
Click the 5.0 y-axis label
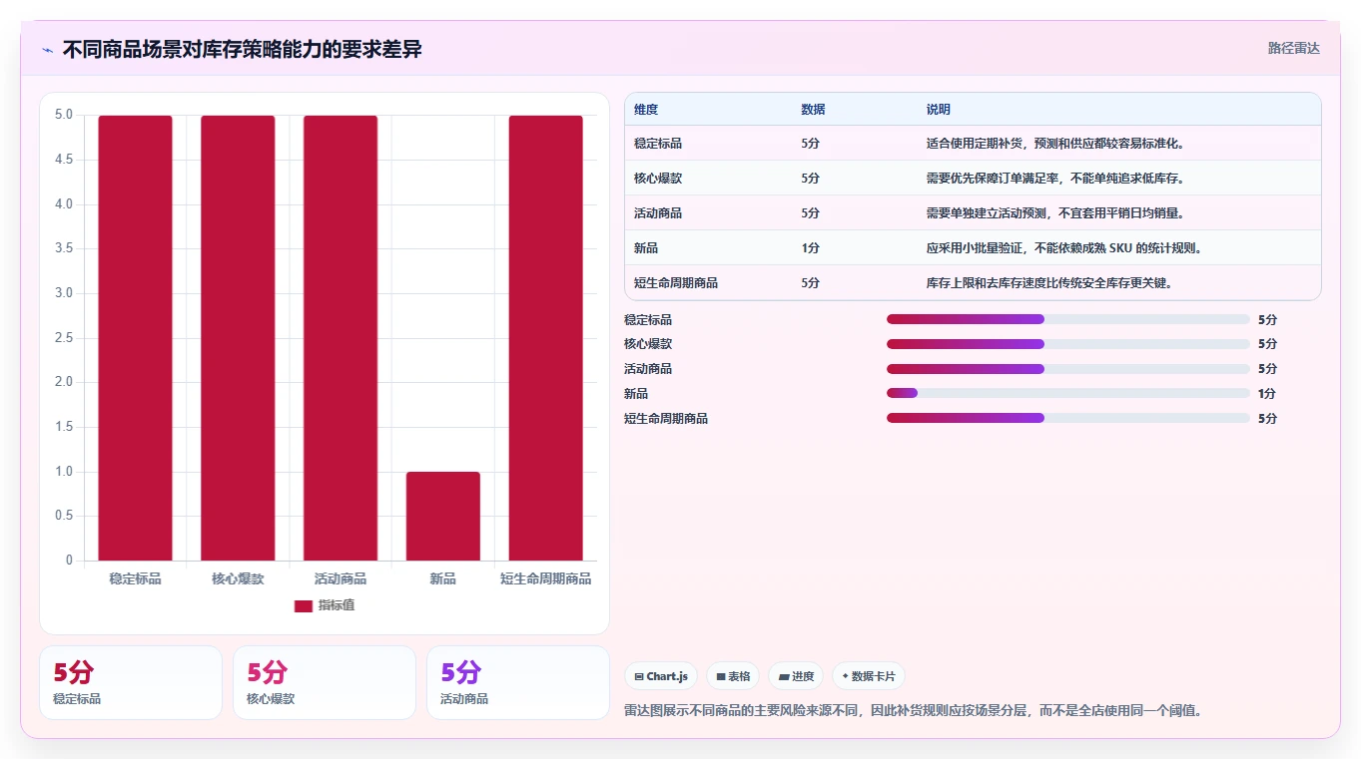point(63,115)
